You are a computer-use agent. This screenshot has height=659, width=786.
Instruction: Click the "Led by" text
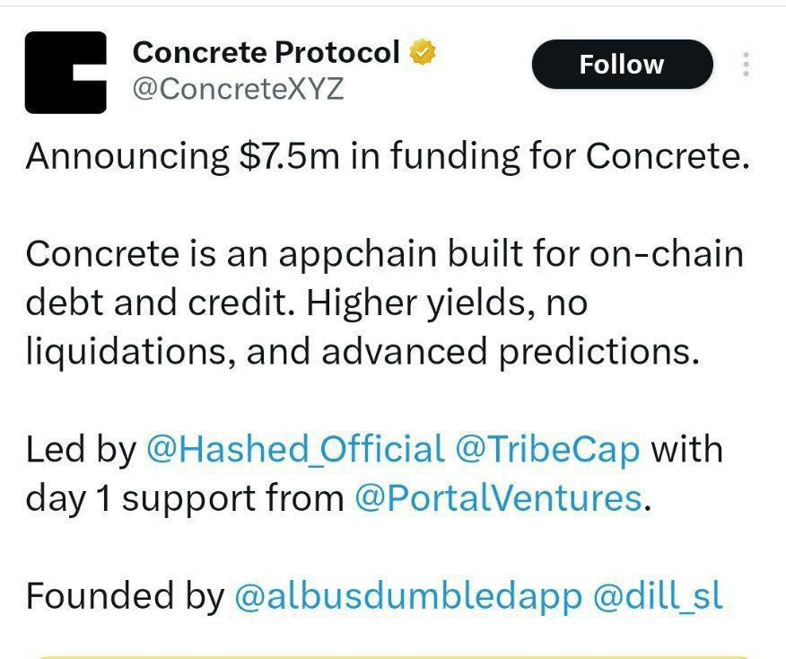click(x=81, y=449)
